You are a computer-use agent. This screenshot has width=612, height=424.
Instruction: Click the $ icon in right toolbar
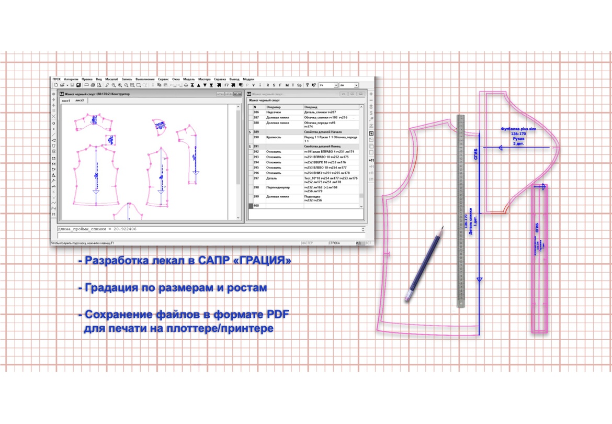[x=371, y=113]
